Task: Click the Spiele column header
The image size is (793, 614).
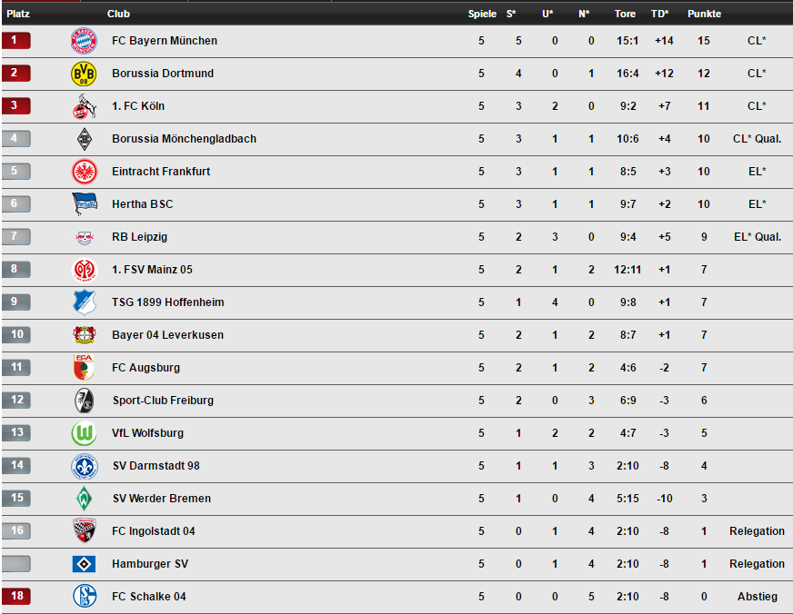Action: coord(482,14)
